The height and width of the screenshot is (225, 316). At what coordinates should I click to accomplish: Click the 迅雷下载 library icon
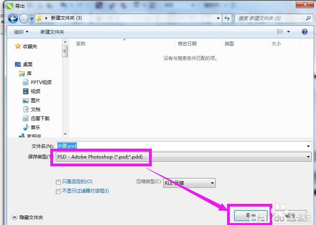[25, 118]
